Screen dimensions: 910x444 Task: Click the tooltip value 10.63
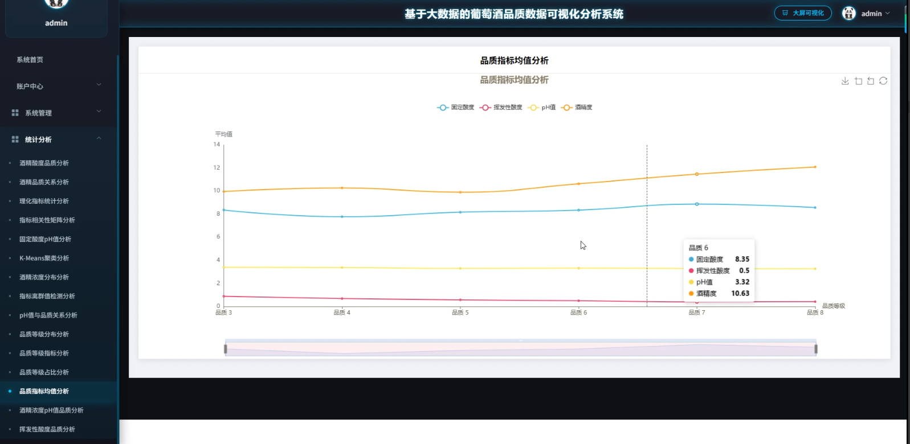click(740, 294)
